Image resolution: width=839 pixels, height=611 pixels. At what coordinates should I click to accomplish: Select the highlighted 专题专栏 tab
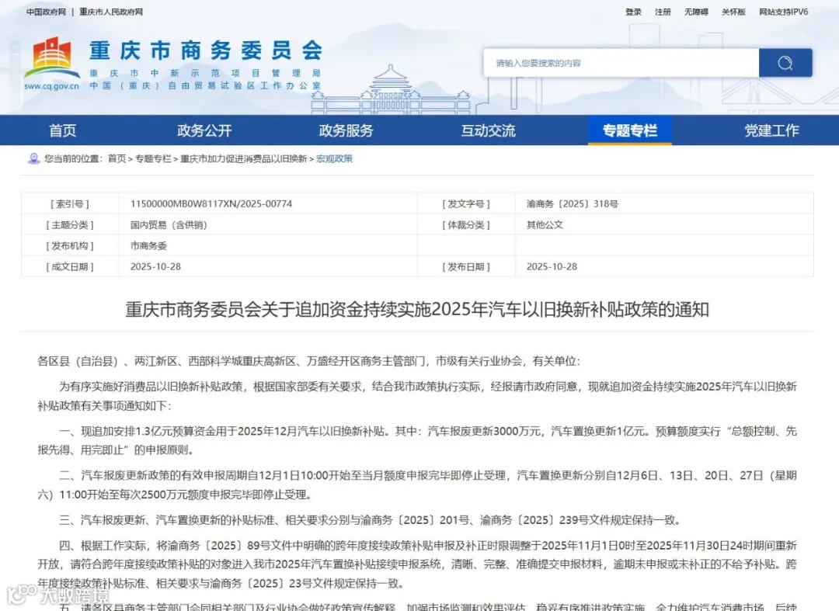click(630, 130)
